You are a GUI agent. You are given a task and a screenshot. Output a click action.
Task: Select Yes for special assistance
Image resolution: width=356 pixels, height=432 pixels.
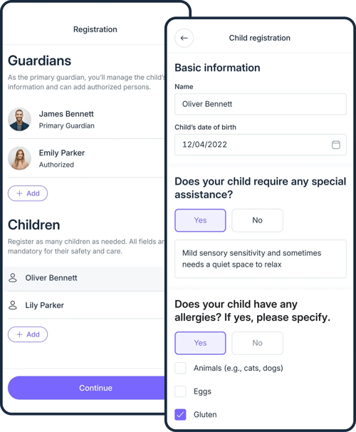[x=200, y=220]
